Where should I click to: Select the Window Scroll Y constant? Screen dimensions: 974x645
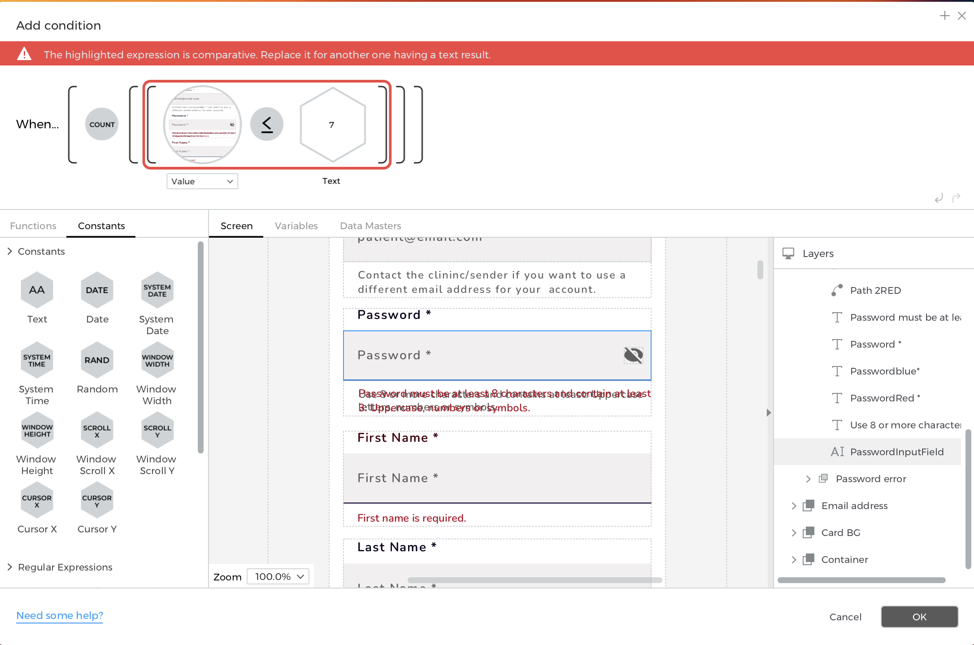pyautogui.click(x=157, y=430)
